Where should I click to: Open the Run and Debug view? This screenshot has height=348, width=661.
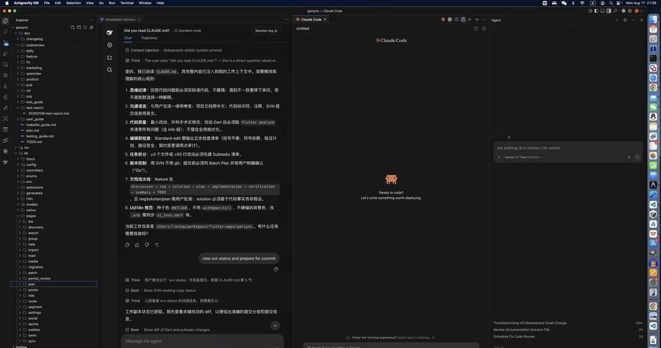tap(5, 53)
